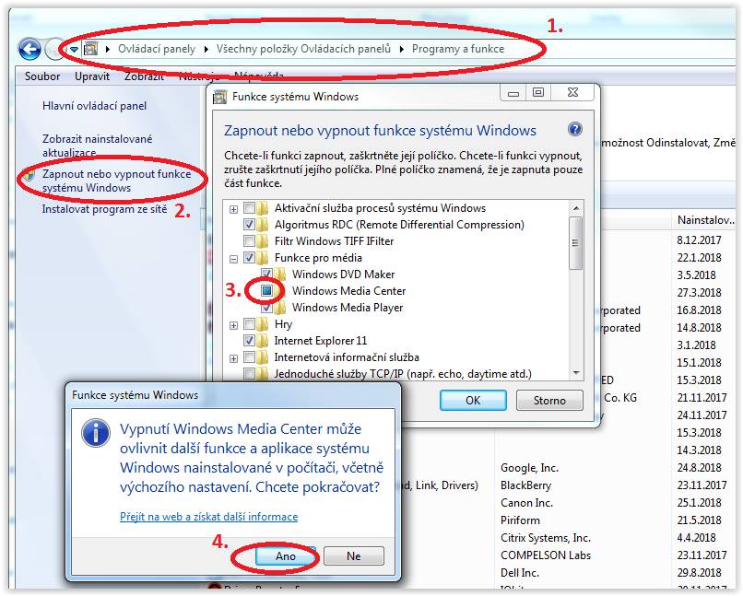Viewport: 743px width, 596px height.
Task: Click the folder icon beside Hry
Action: [x=263, y=324]
